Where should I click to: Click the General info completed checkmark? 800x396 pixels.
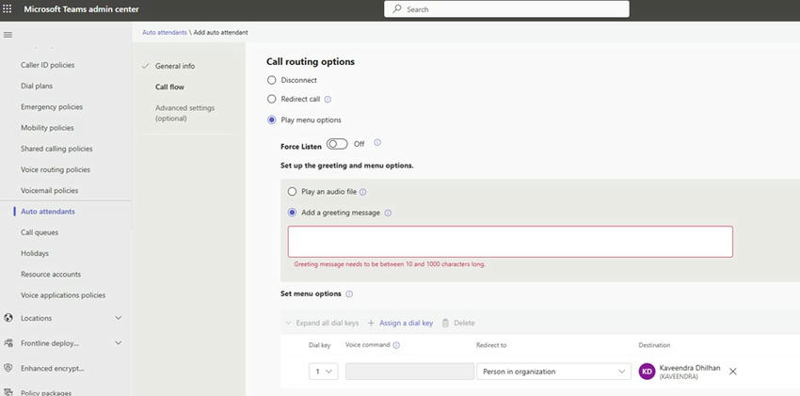pos(145,66)
